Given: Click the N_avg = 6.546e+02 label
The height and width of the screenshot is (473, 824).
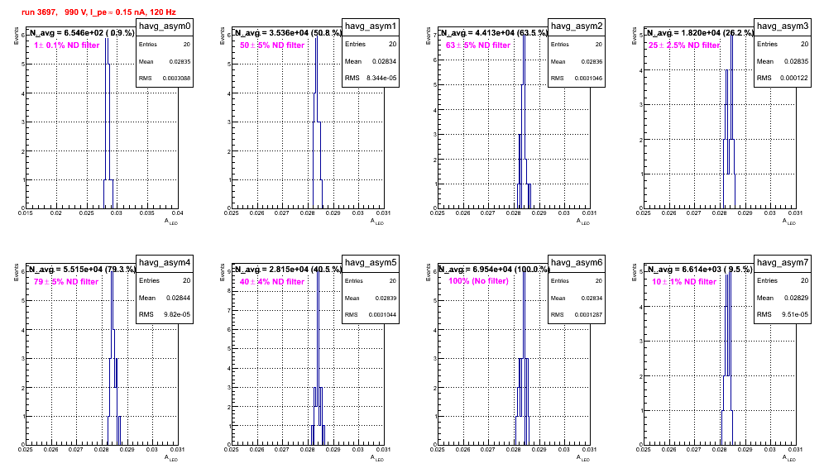Looking at the screenshot, I should point(81,32).
